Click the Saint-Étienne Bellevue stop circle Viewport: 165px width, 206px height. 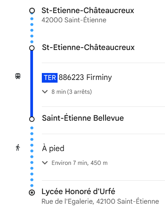(x=32, y=119)
